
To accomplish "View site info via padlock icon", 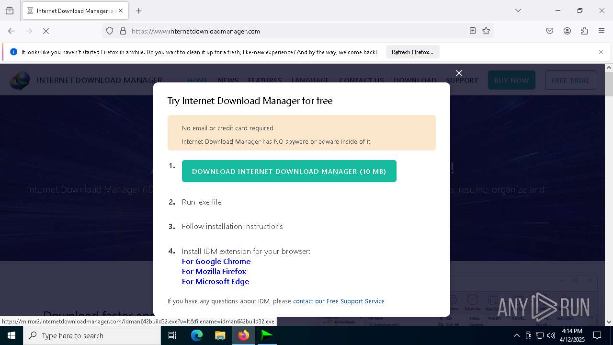I will pyautogui.click(x=123, y=31).
